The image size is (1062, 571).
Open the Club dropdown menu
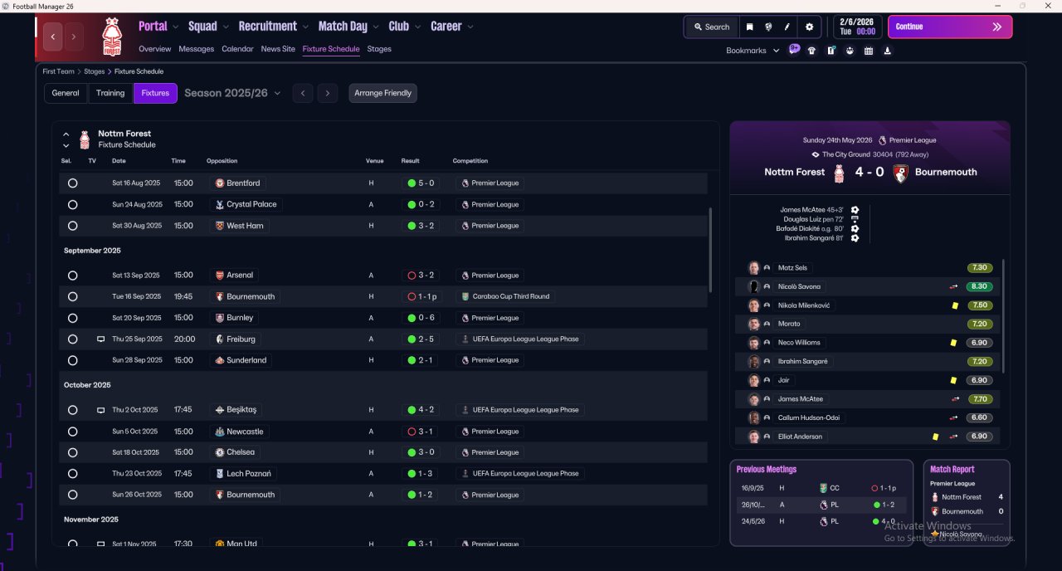point(404,27)
